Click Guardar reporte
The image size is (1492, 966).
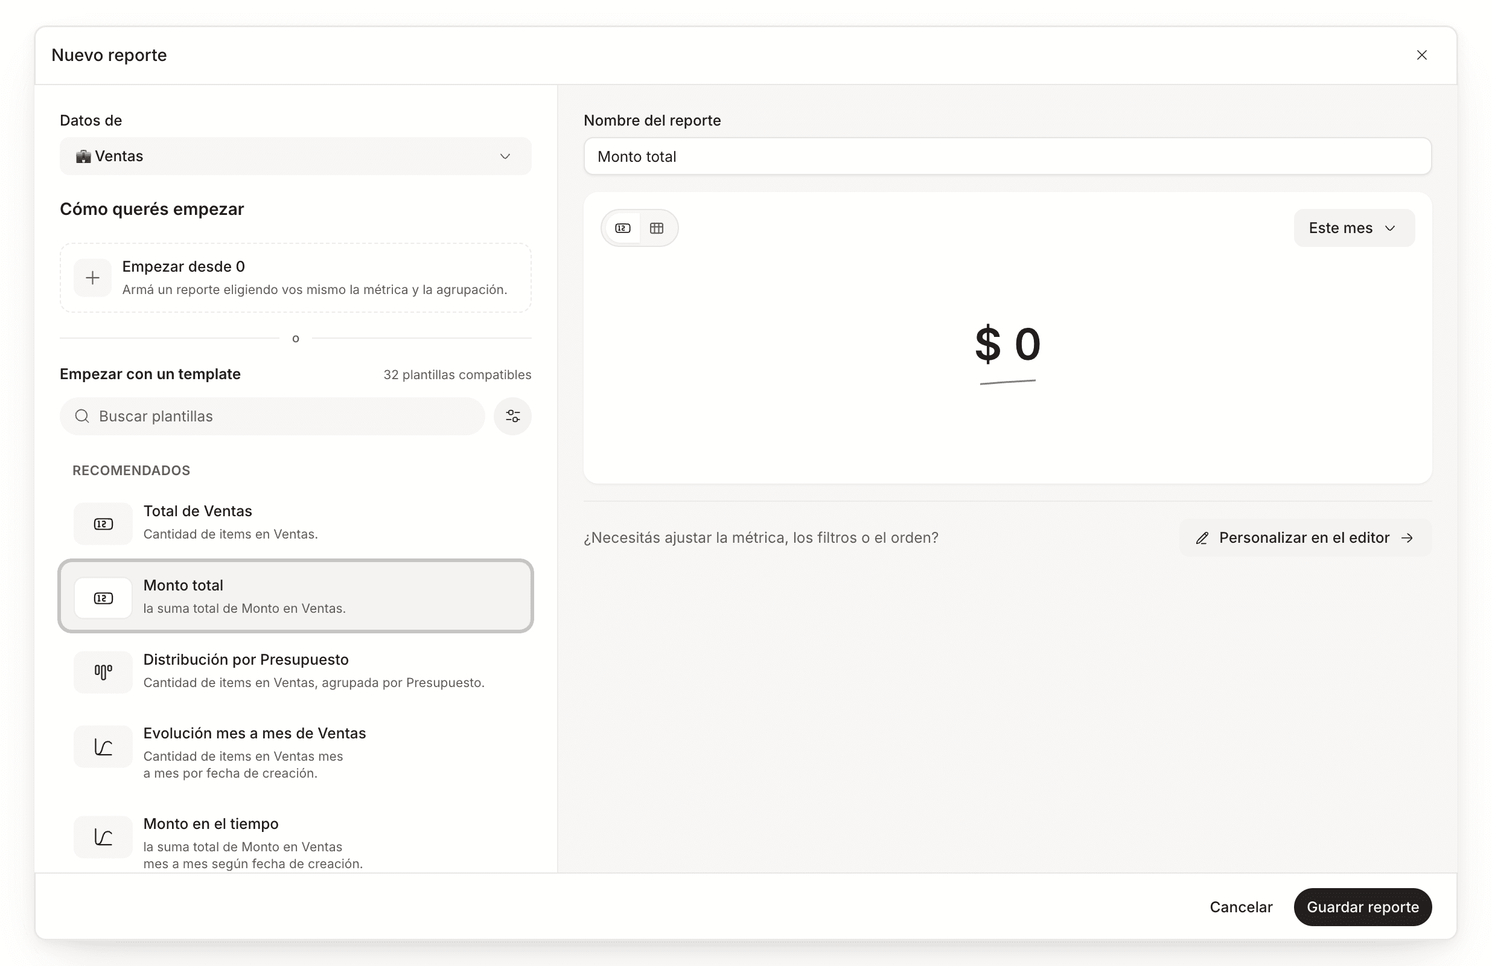click(x=1362, y=907)
